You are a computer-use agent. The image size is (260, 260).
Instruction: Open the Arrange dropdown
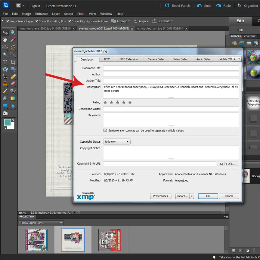click(x=121, y=21)
